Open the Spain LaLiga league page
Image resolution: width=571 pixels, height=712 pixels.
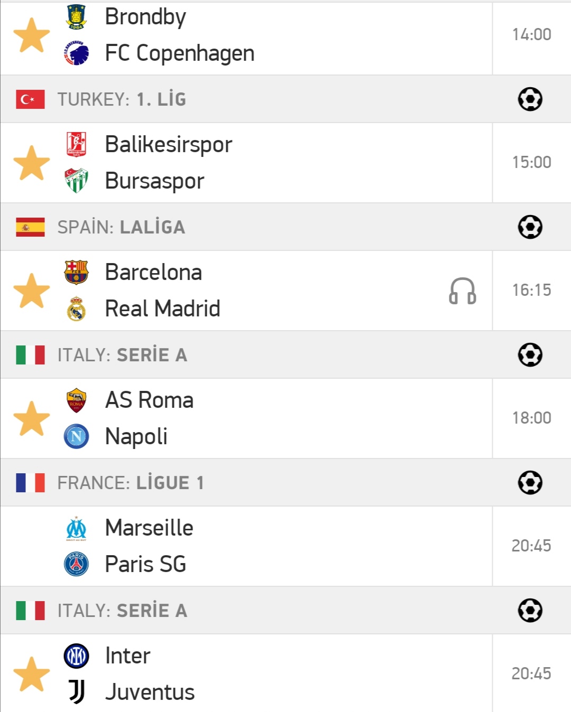[x=121, y=227]
